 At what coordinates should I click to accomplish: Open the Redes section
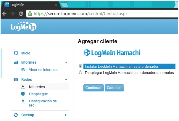tap(27, 80)
